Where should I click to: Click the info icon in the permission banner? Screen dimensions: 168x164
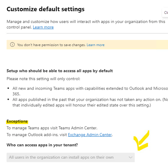12,45
